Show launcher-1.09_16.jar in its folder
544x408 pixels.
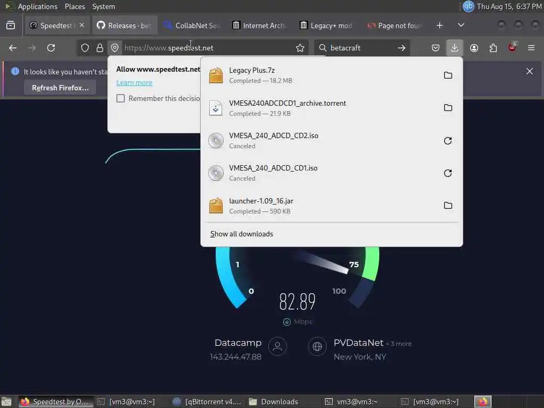tap(448, 206)
